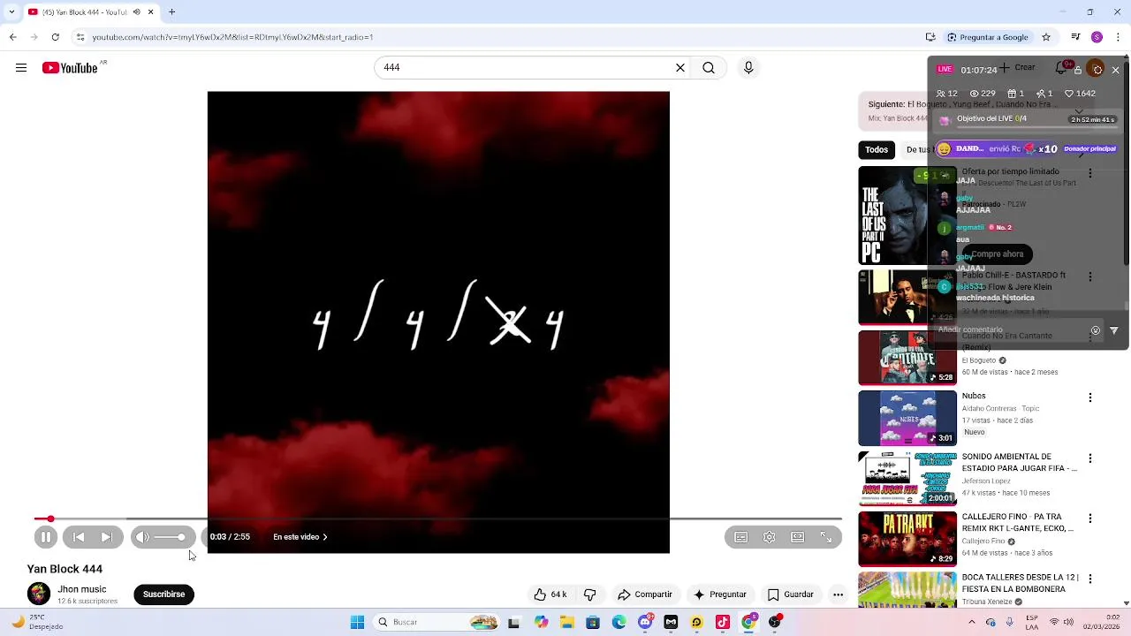Toggle the lock icon on live overlay
The height and width of the screenshot is (636, 1131).
[1078, 70]
